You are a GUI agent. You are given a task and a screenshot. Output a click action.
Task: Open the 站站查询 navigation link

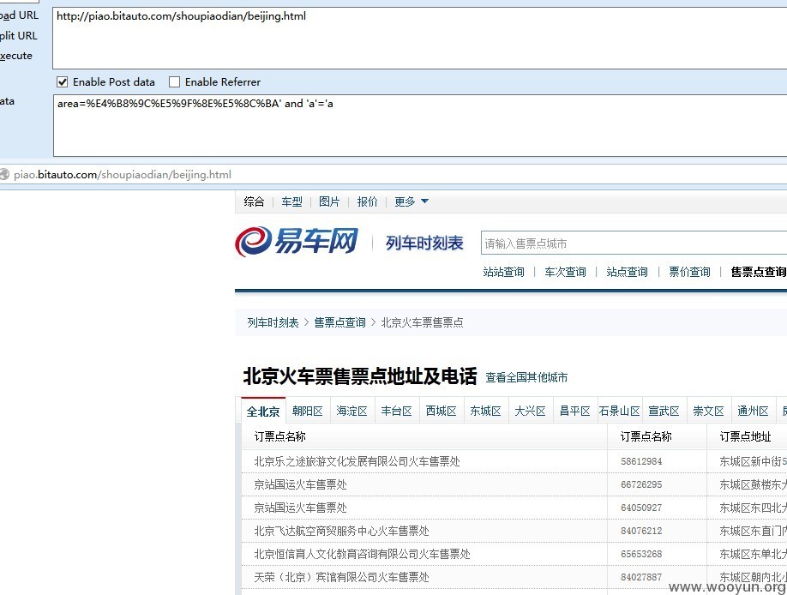[x=503, y=272]
